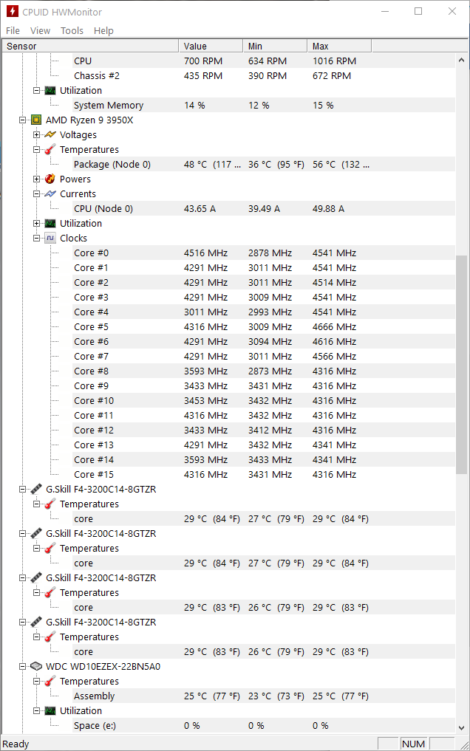Image resolution: width=470 pixels, height=751 pixels.
Task: Collapse the Clocks node
Action: [36, 239]
